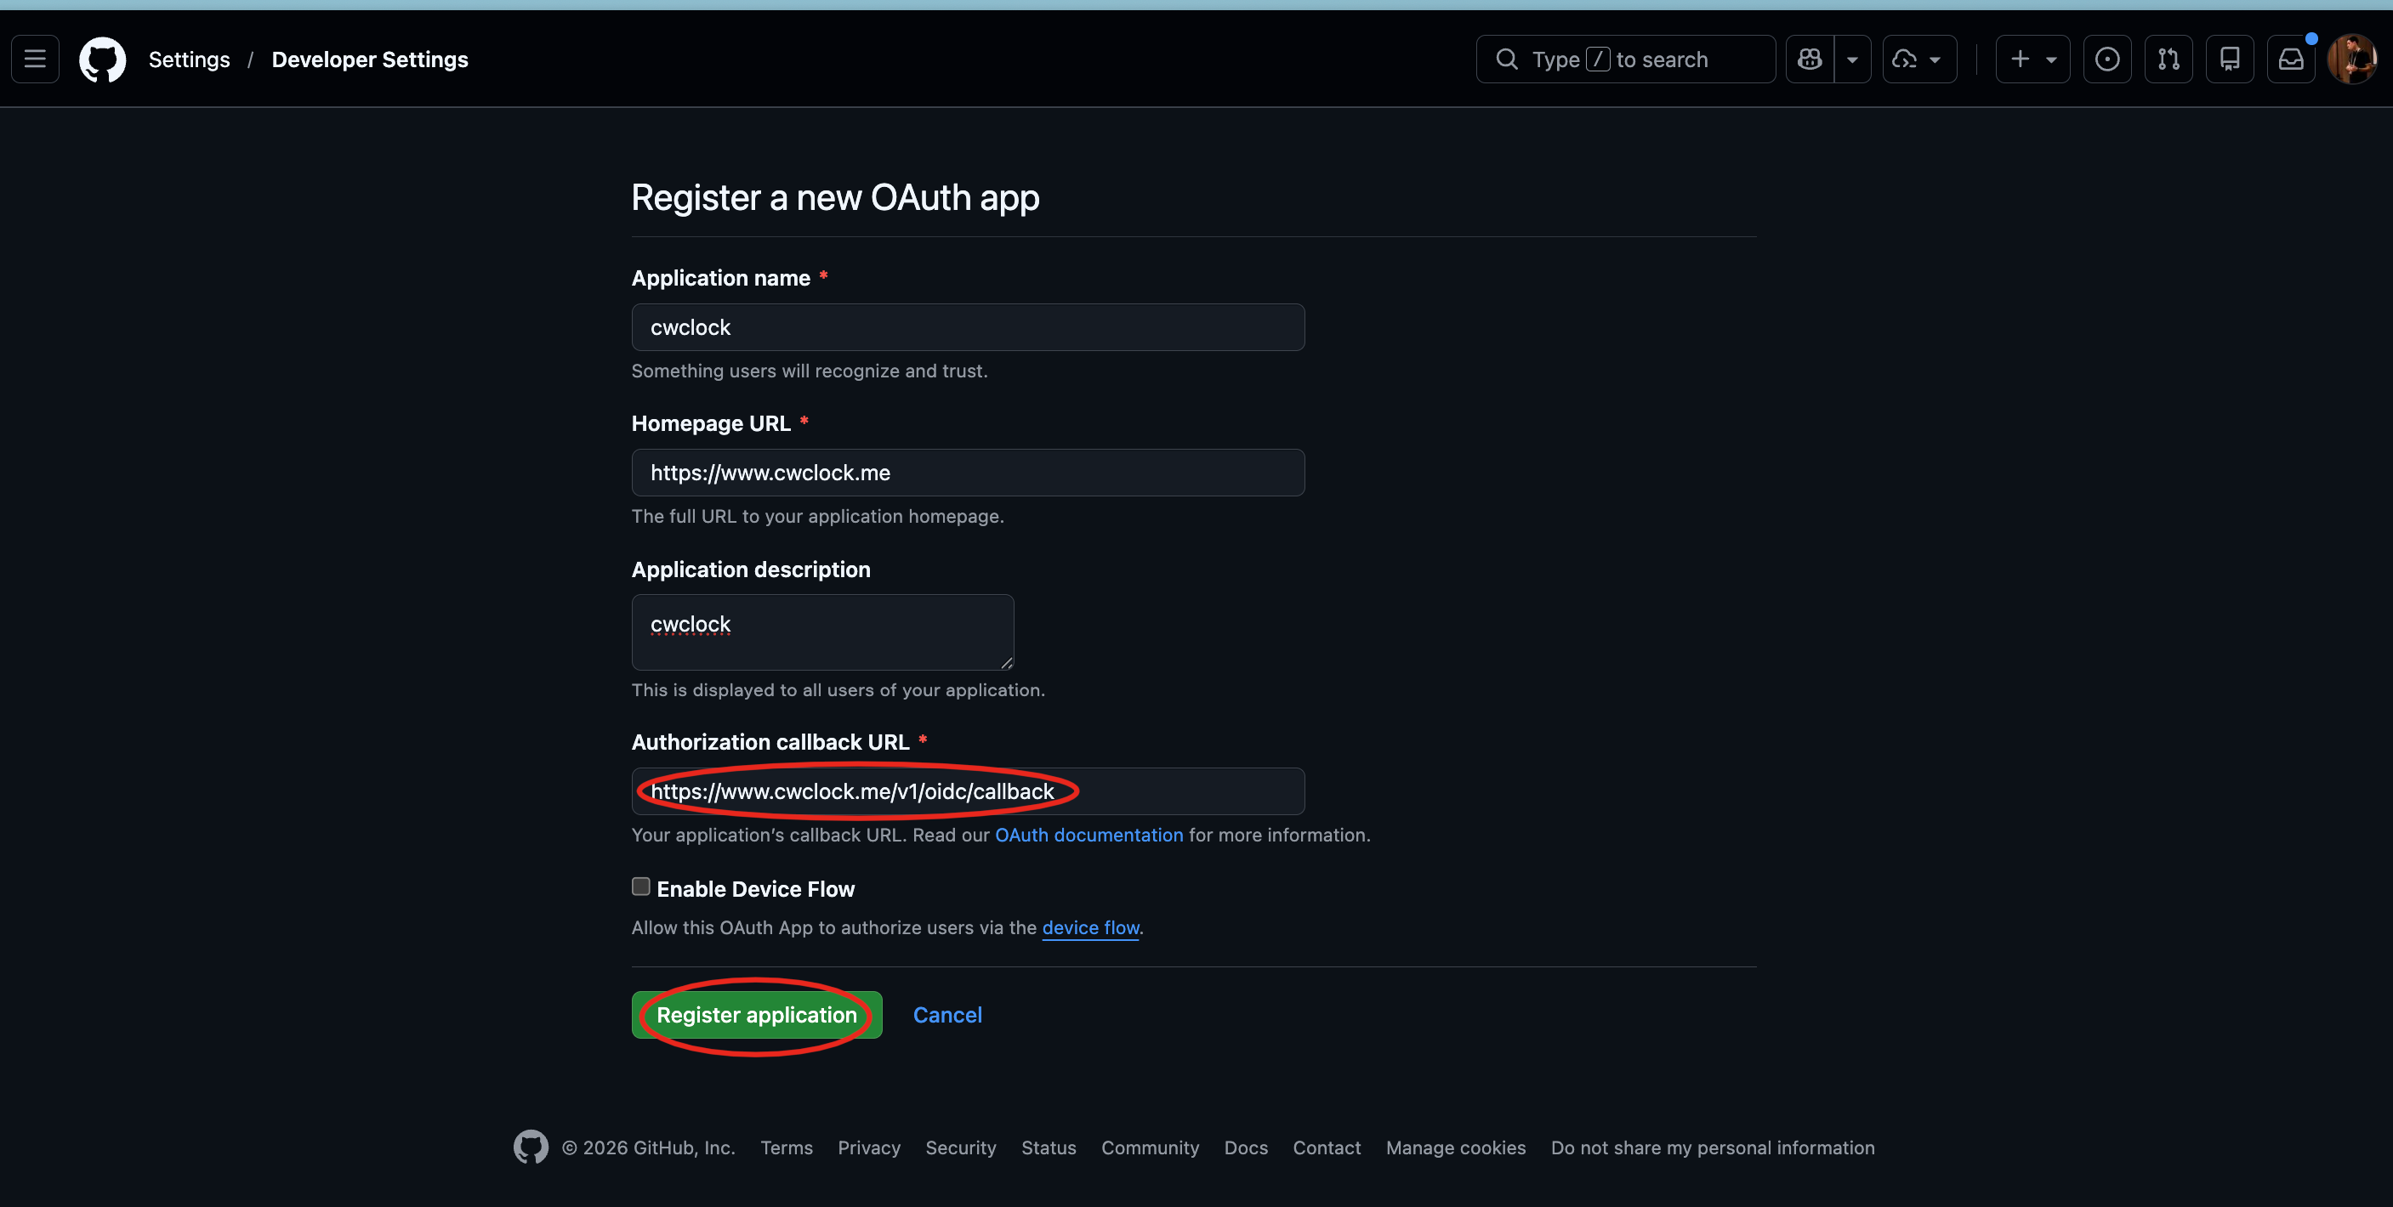Open the hamburger navigation menu
The width and height of the screenshot is (2393, 1207).
click(x=36, y=59)
